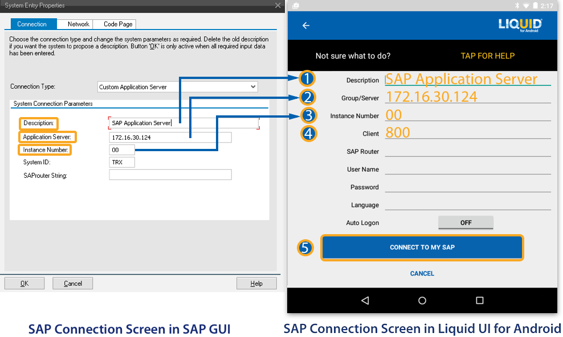Viewport: 563px width, 337px height.
Task: Switch to the Network tab
Action: pyautogui.click(x=78, y=24)
